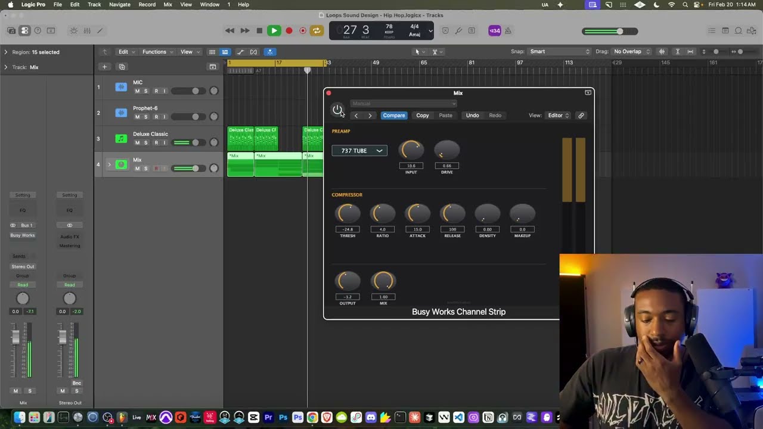The width and height of the screenshot is (763, 429).
Task: Open the Snap Smart dropdown
Action: pos(560,52)
